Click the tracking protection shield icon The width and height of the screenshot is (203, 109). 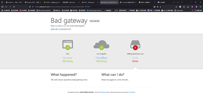(30, 7)
